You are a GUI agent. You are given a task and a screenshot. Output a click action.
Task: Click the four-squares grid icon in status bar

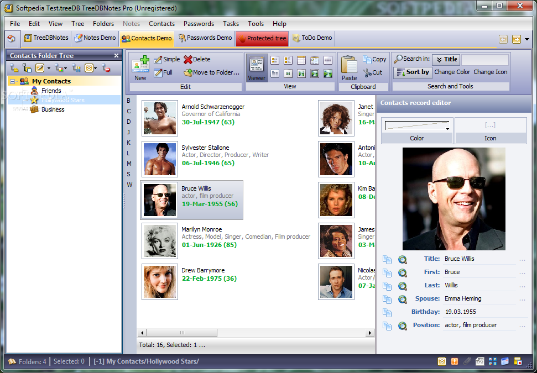pos(492,361)
